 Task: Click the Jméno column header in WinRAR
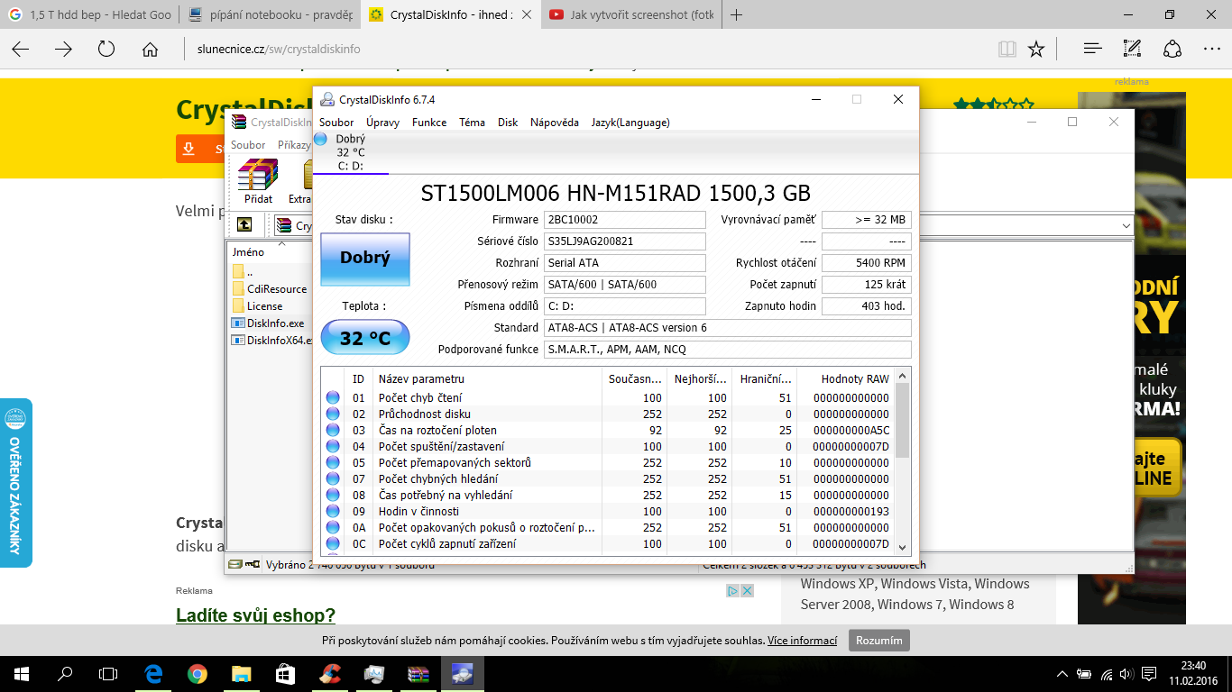pyautogui.click(x=248, y=252)
